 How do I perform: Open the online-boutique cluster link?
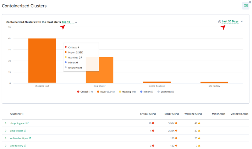pos(19,138)
